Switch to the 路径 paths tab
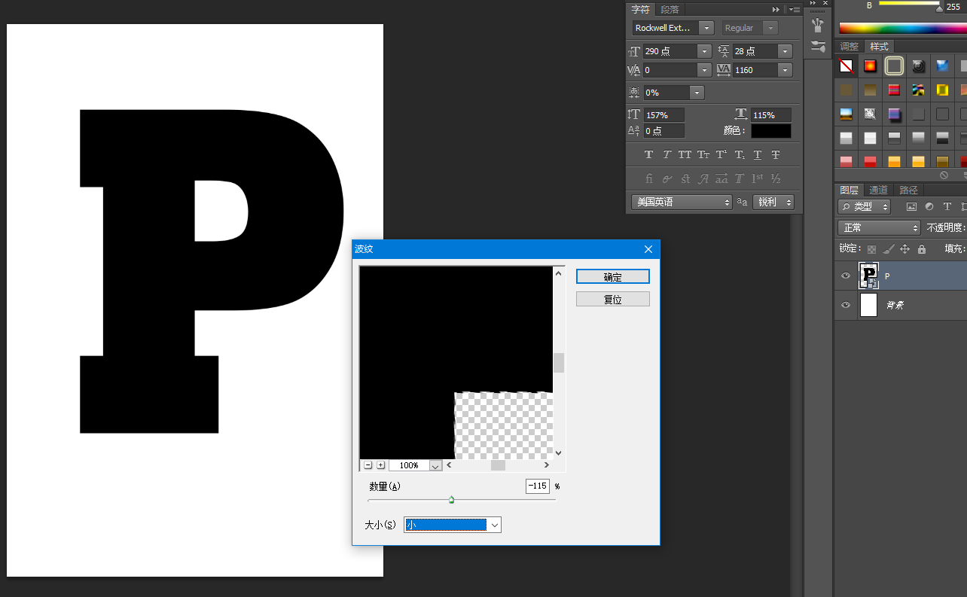 [x=908, y=190]
